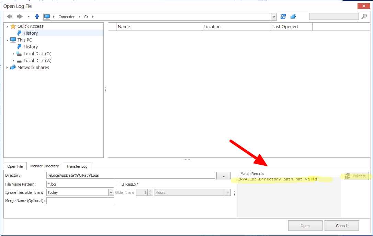This screenshot has height=236, width=373.
Task: Expand Local Disk (V:) node
Action: coord(13,61)
